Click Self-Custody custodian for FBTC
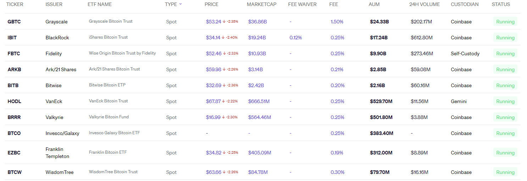The width and height of the screenshot is (527, 181). [465, 53]
